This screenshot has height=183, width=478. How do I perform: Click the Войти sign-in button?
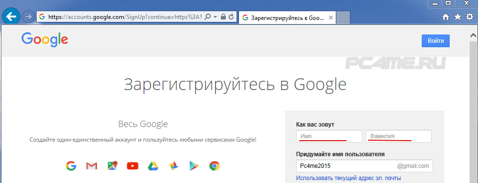pos(435,41)
